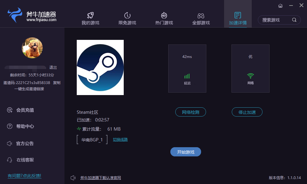This screenshot has width=307, height=184.
Task: Click the 在线客服 headset icon
Action: [x=10, y=160]
